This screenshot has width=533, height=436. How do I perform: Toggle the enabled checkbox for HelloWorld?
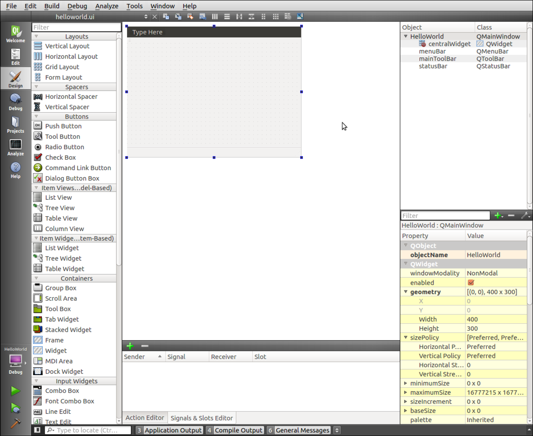(471, 282)
